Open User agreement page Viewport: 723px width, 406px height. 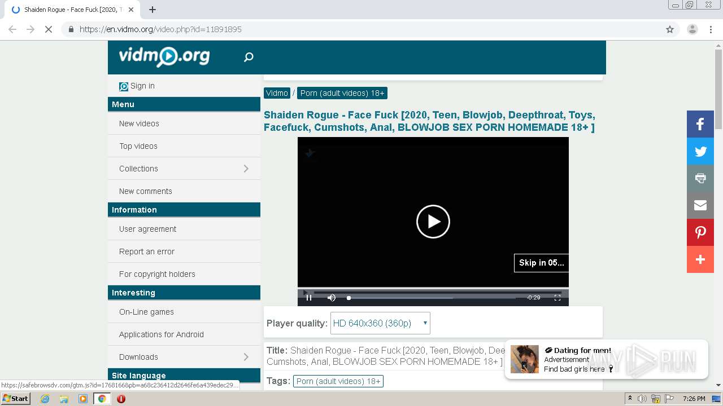[x=147, y=229]
